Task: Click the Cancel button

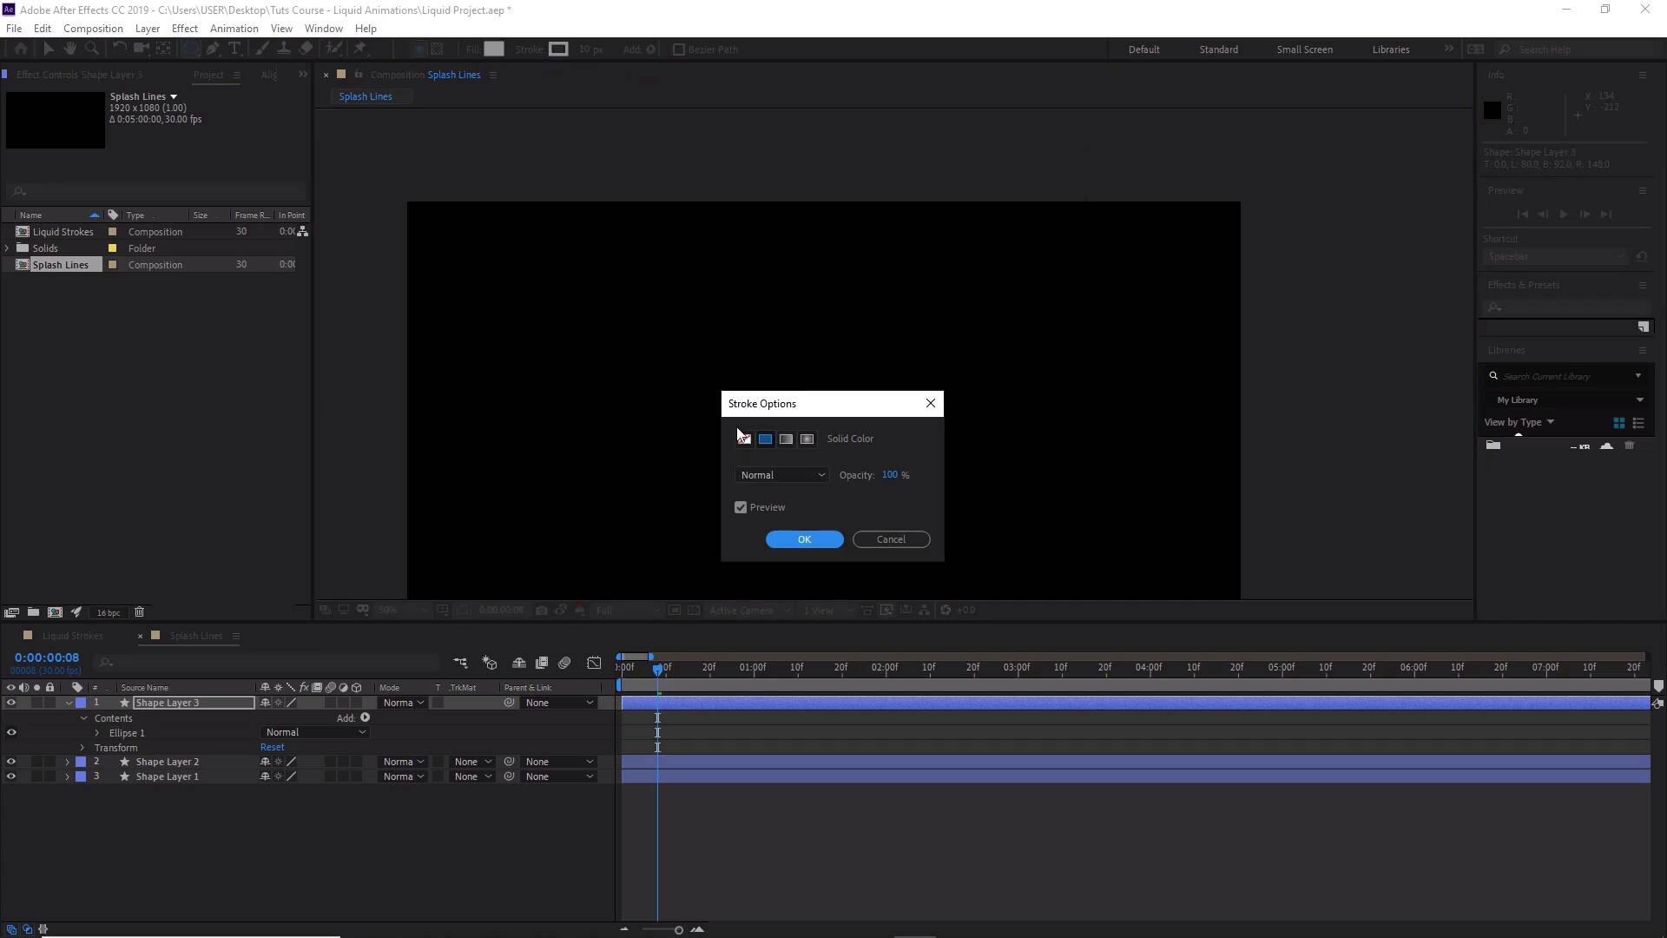Action: [891, 539]
